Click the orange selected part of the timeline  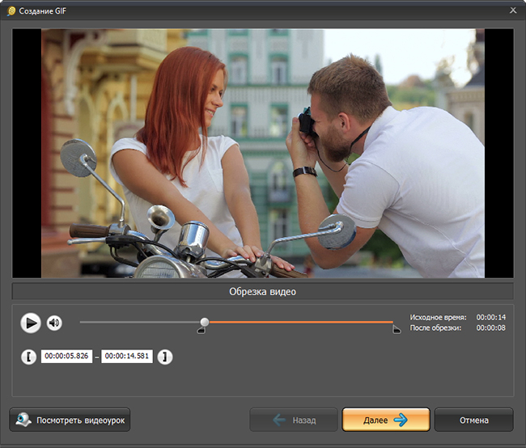click(x=299, y=322)
